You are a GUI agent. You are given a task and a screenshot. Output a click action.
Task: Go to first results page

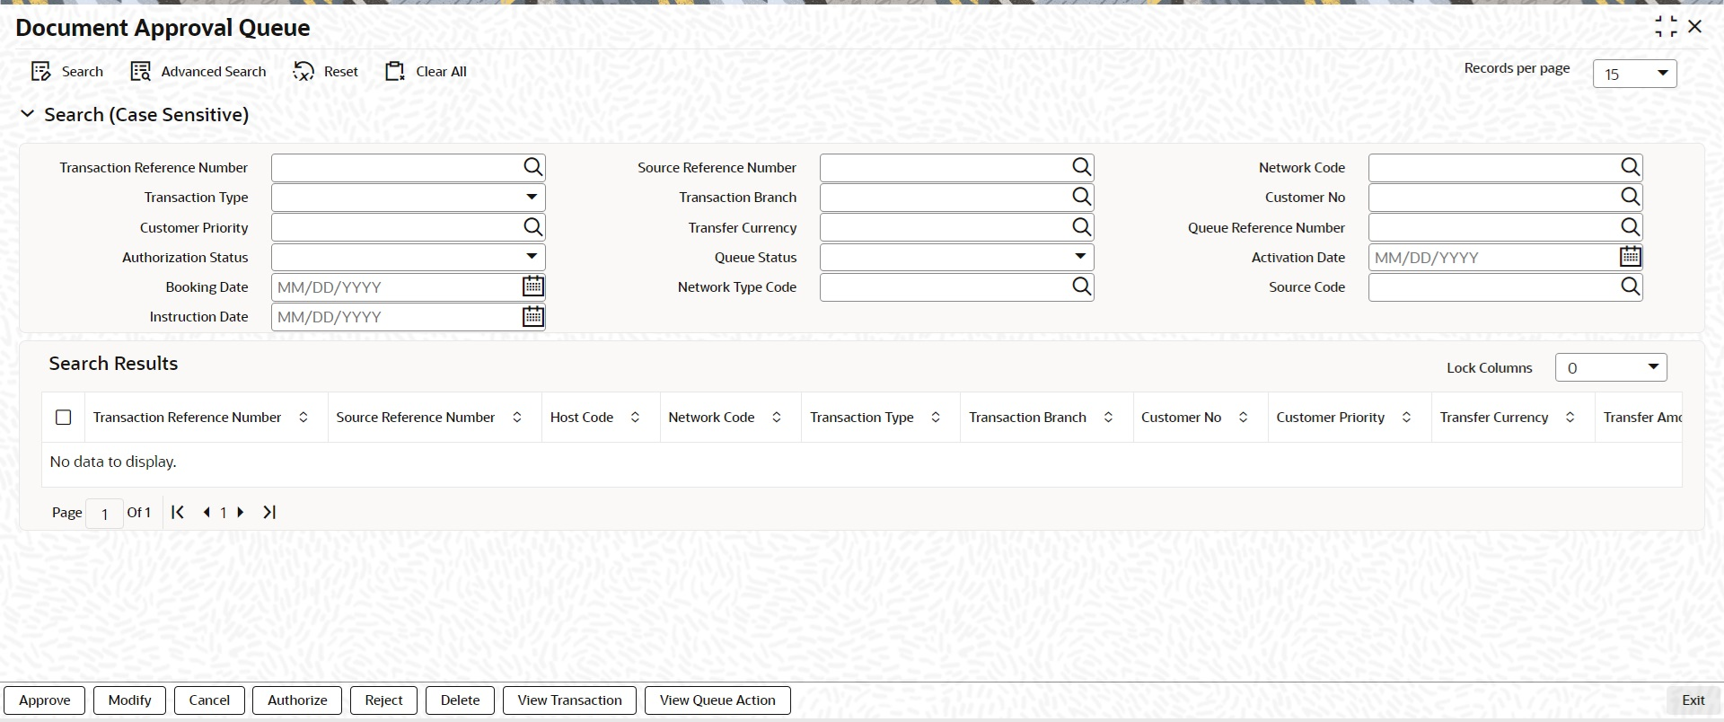[178, 512]
